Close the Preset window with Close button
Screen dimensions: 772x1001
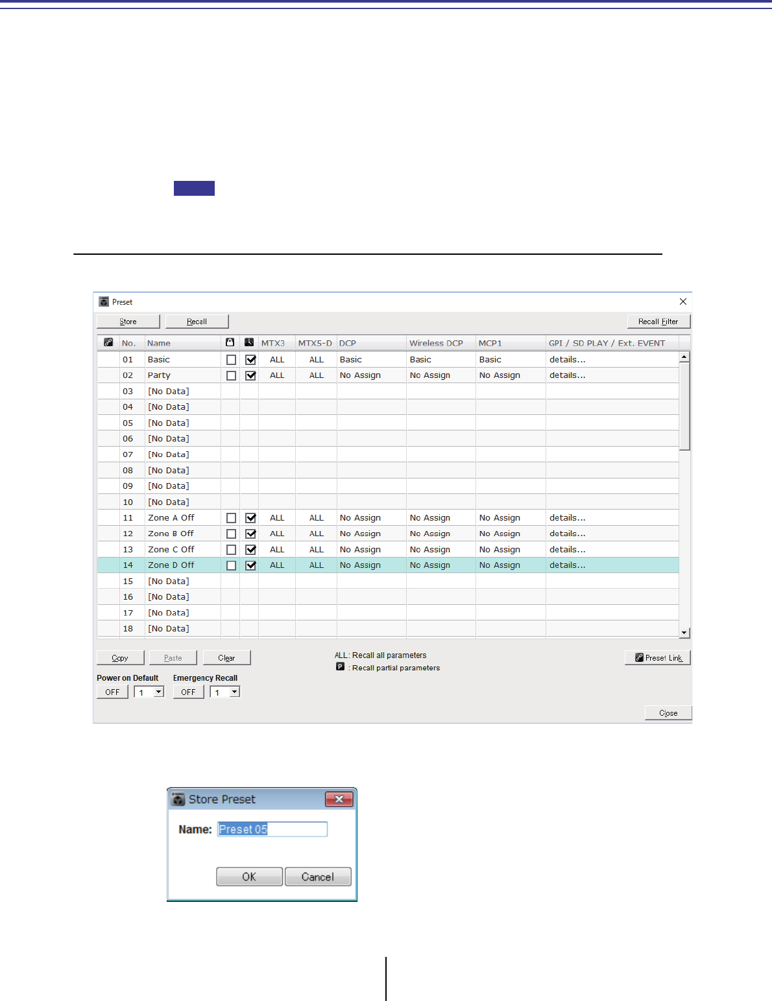668,713
